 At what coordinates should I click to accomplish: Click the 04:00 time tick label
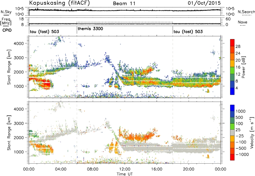61,169
